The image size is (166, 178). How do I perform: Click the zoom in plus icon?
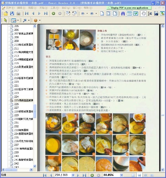[92, 14]
